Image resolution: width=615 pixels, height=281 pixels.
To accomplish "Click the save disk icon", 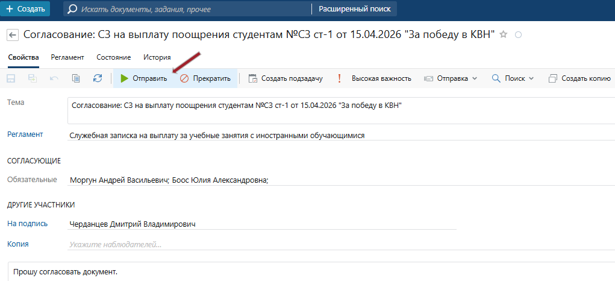I will point(11,78).
